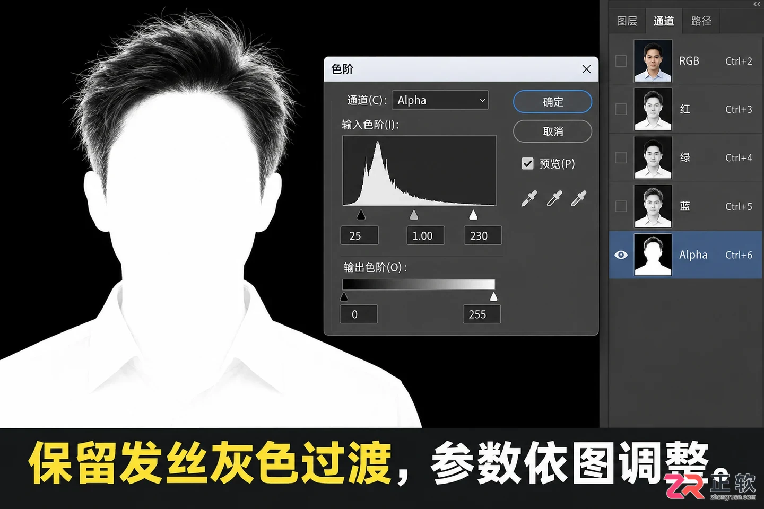Show the 蓝 channel visibility box
Image resolution: width=764 pixels, height=509 pixels.
621,206
